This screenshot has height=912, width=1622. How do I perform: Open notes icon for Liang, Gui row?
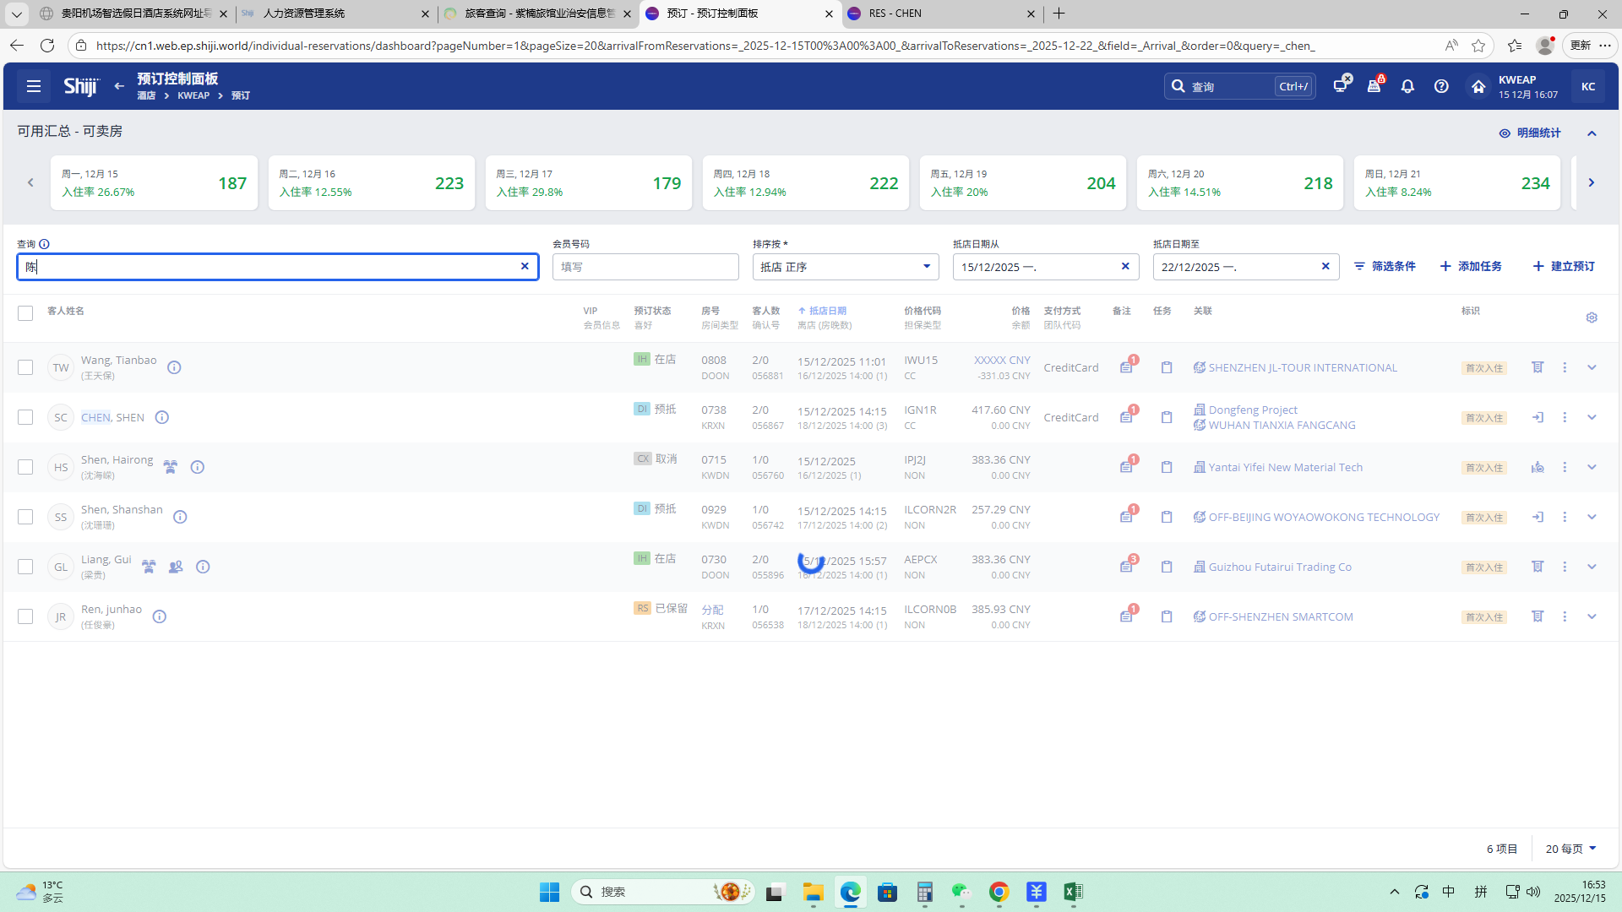point(1126,567)
